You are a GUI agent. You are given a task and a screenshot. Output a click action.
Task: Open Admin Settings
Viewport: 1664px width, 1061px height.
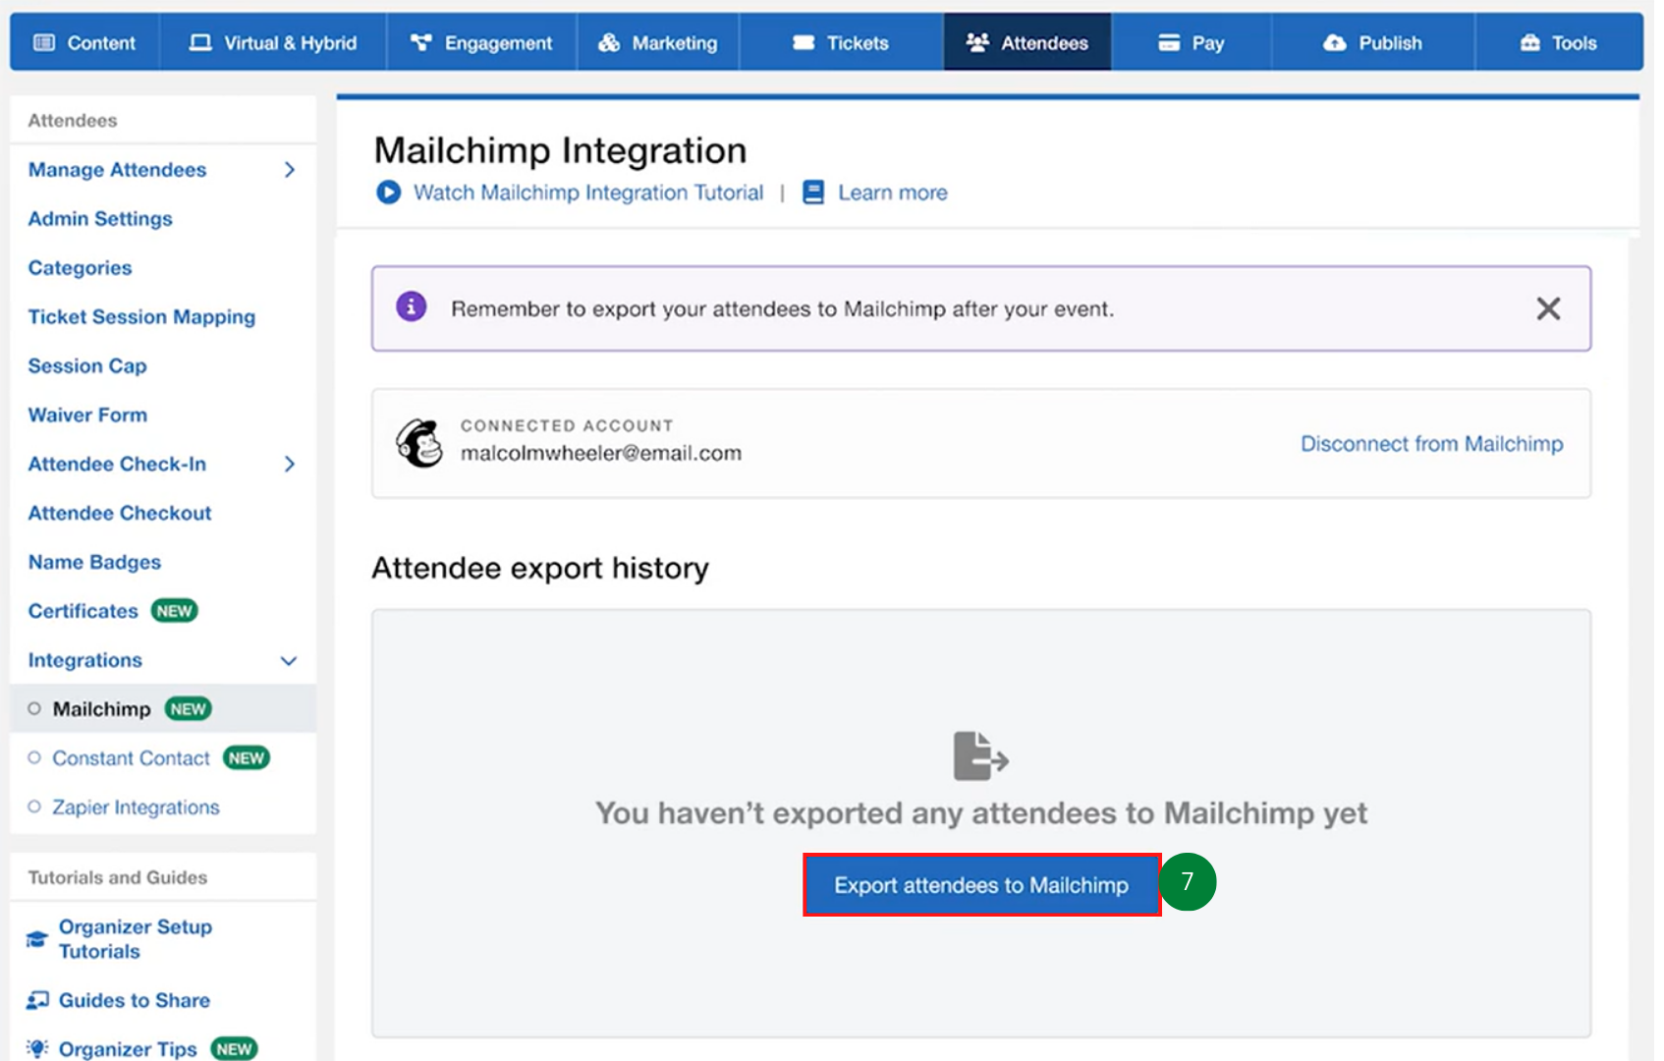[x=100, y=219]
